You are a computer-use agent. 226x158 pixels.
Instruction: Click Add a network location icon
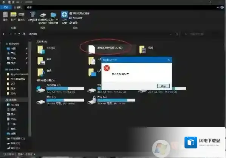pyautogui.click(x=53, y=18)
